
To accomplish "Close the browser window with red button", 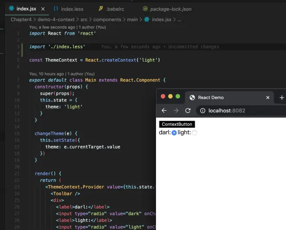I will (163, 96).
